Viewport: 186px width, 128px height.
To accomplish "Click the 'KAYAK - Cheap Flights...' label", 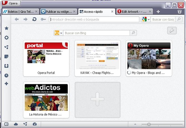I will coord(97,73).
